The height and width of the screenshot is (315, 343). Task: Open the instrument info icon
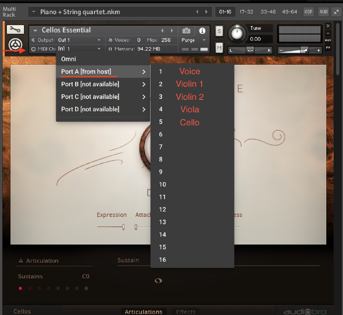(x=202, y=31)
